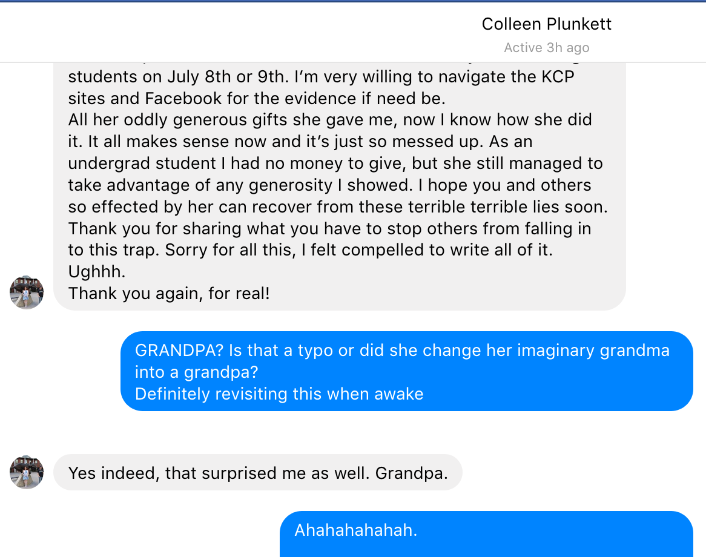This screenshot has width=706, height=557.
Task: Click the word "Grandpa." in Colleen's short reply
Action: 411,472
